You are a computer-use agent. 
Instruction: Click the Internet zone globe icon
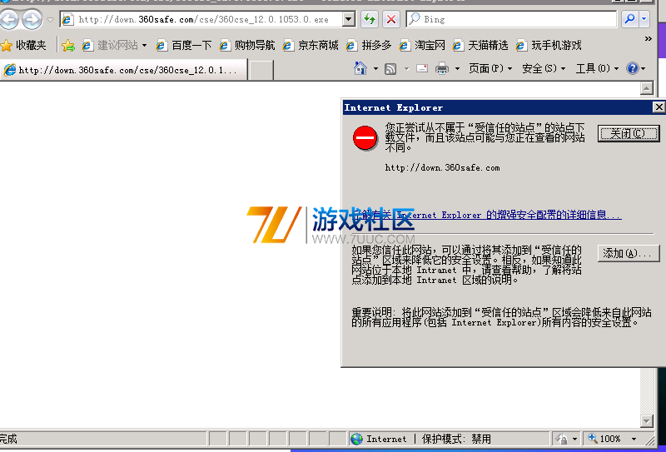tap(357, 439)
